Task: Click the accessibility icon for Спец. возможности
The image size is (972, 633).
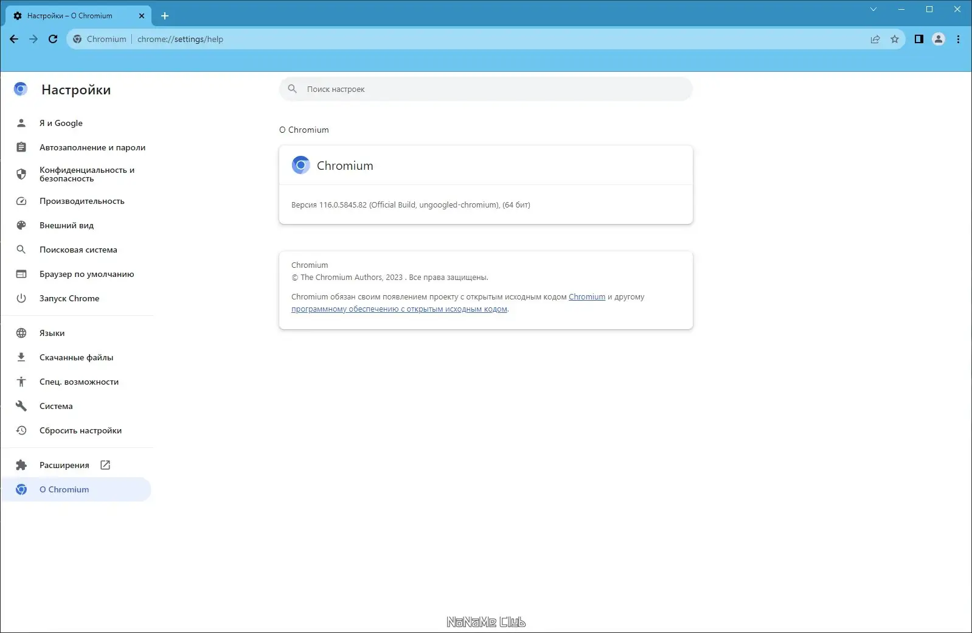Action: tap(21, 382)
